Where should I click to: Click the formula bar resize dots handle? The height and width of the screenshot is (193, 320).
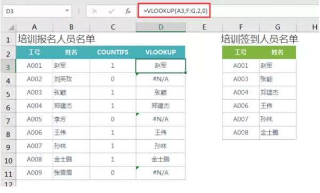79,11
